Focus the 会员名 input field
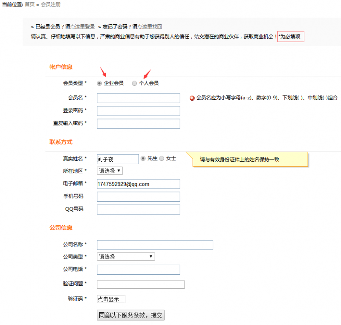 139,98
